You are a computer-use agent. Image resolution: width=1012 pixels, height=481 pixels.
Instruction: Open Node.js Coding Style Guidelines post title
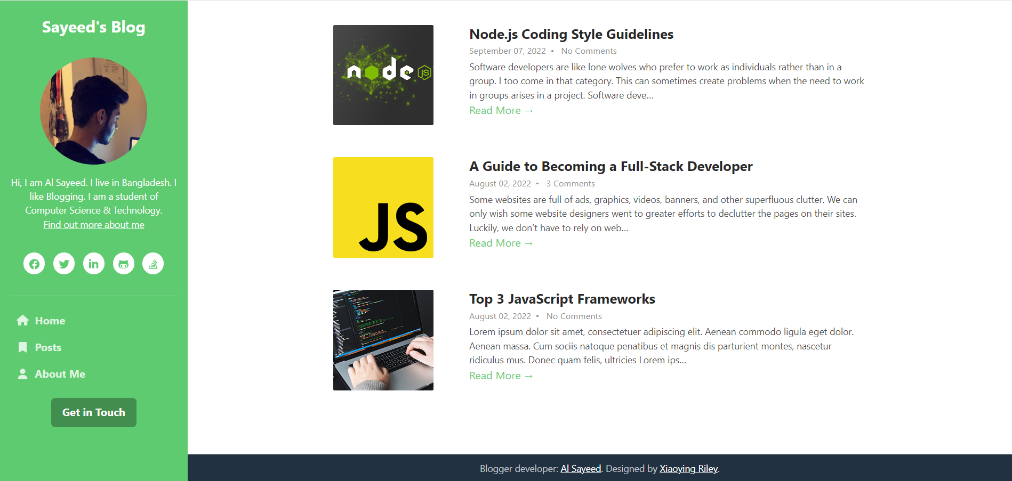pyautogui.click(x=571, y=34)
